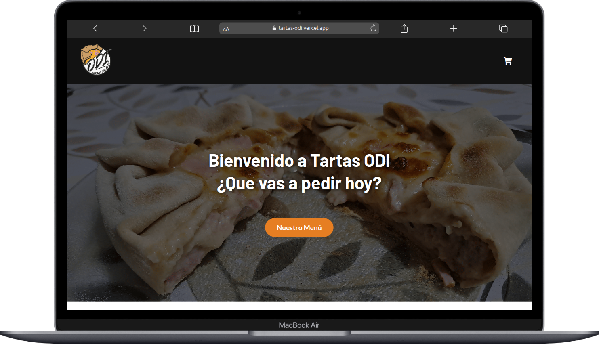Click the welcome headline text
Viewport: 599px width, 344px height.
tap(299, 160)
